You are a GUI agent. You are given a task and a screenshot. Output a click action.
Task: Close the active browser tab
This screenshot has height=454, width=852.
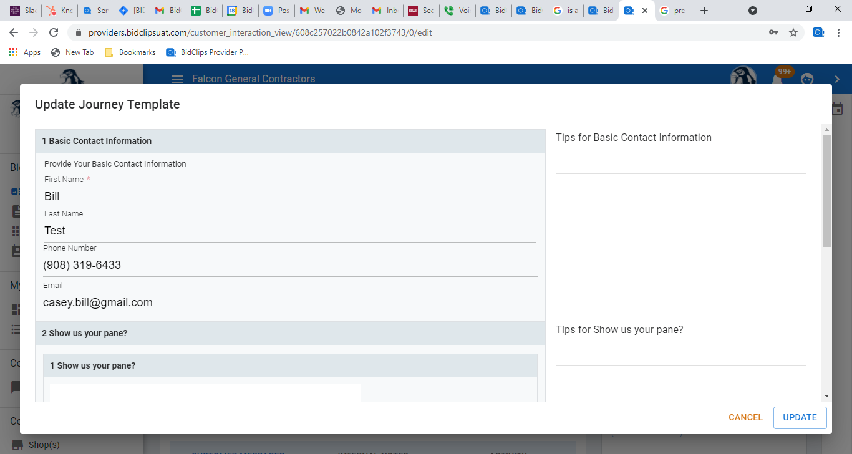pyautogui.click(x=644, y=11)
